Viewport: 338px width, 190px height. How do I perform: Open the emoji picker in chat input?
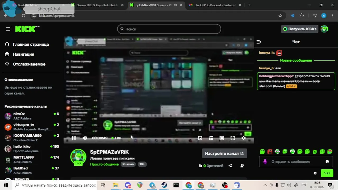coord(327,161)
